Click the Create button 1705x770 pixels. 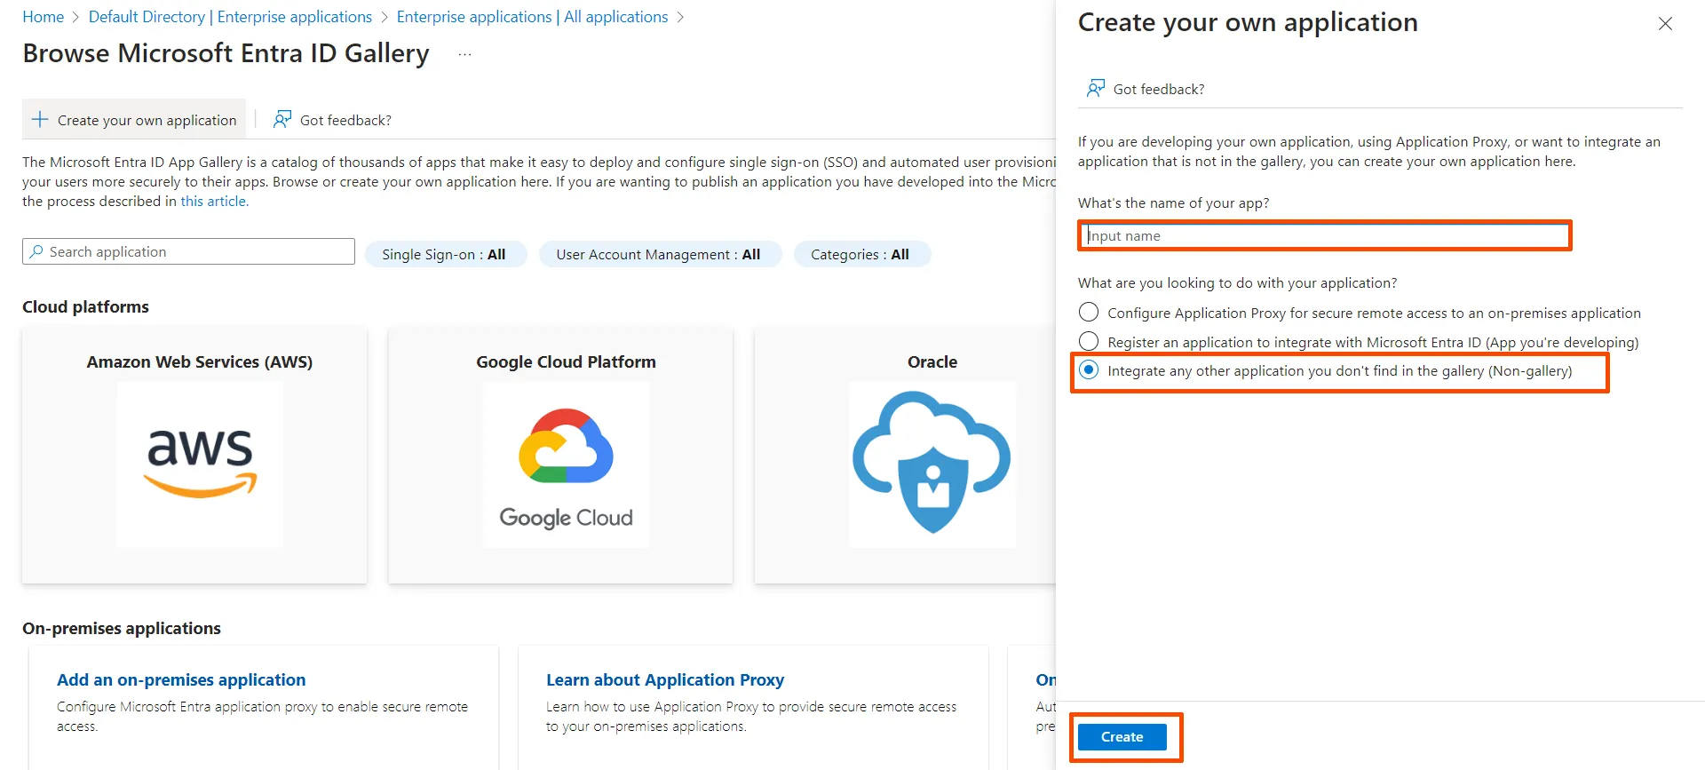point(1122,737)
